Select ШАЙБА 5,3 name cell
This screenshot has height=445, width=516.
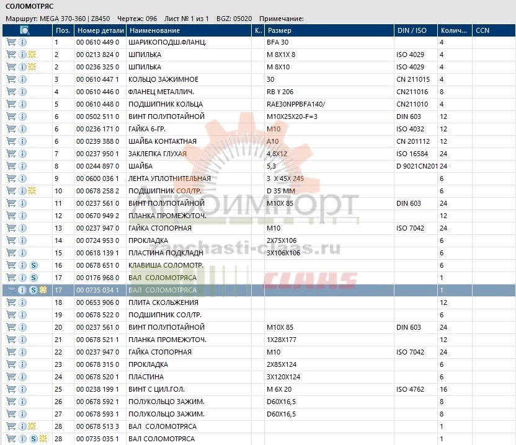(x=141, y=166)
